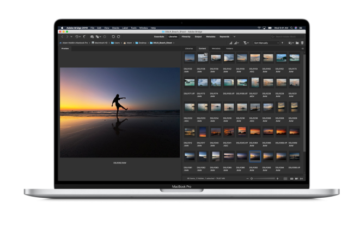Open the Spotlight search icon in menu bar
354x227 pixels.
click(291, 28)
